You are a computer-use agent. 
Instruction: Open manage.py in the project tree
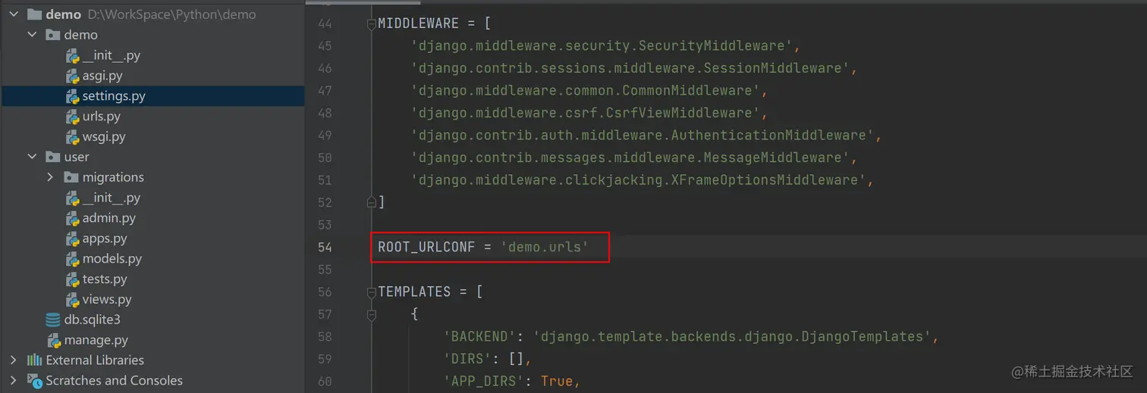pos(96,340)
